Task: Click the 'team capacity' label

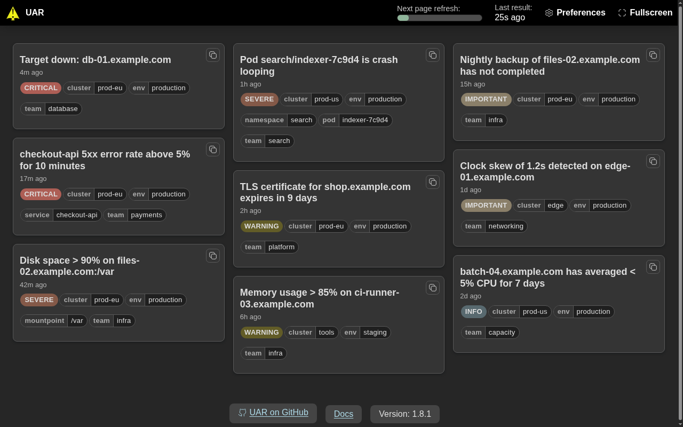Action: pyautogui.click(x=490, y=333)
